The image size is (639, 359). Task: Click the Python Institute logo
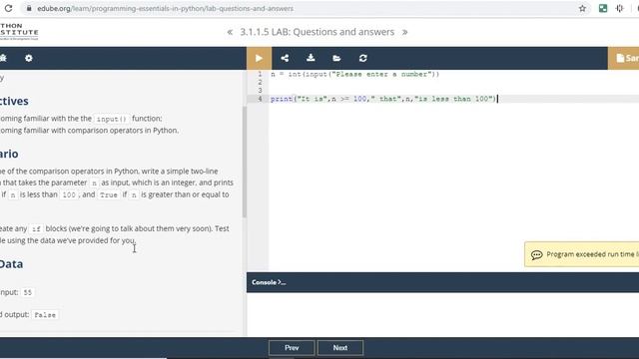pos(19,31)
